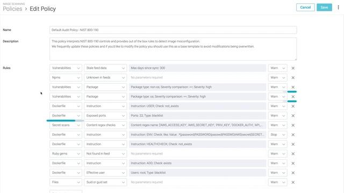The width and height of the screenshot is (344, 193).
Task: Open the Stop action dropdown for ENV rule
Action: pos(277,135)
